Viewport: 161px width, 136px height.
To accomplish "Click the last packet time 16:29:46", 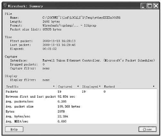I will point(59,45).
